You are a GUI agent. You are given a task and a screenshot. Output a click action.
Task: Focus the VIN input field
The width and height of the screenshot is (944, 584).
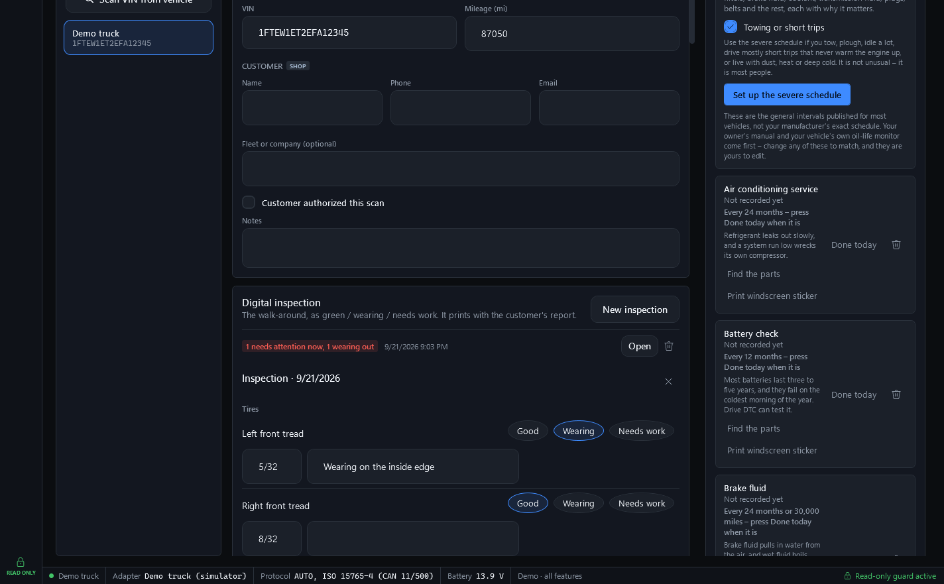(x=349, y=32)
